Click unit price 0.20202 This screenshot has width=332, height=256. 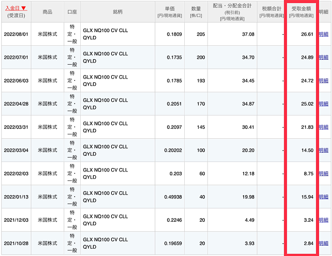173,150
